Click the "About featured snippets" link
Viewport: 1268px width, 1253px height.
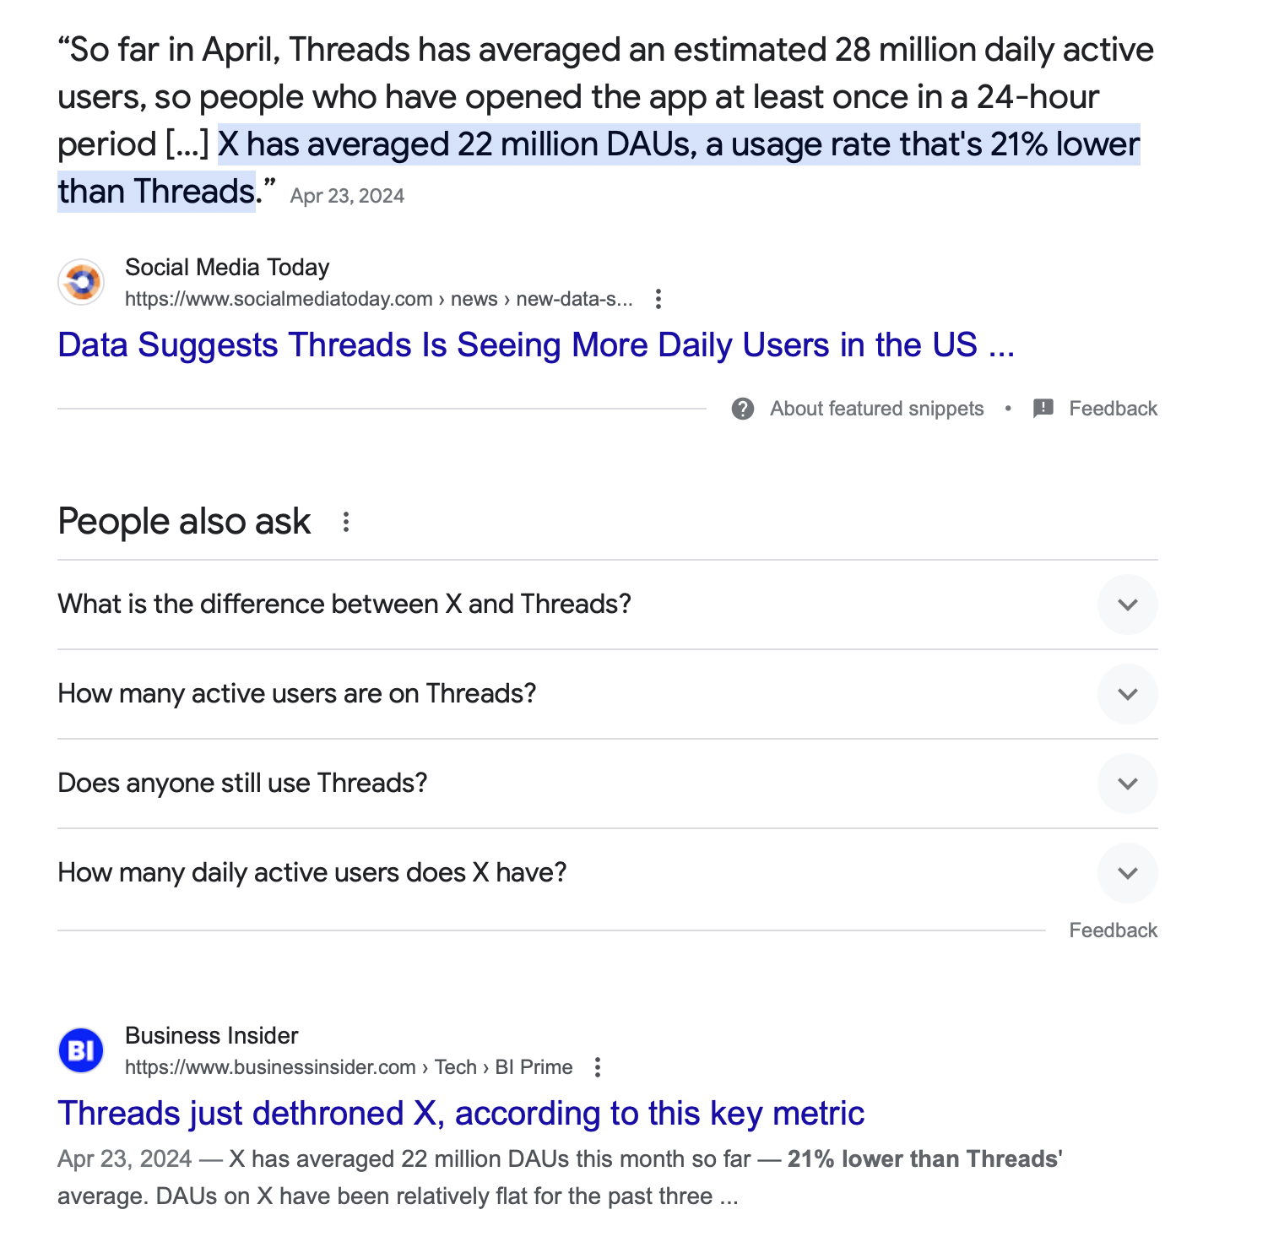[x=876, y=409]
